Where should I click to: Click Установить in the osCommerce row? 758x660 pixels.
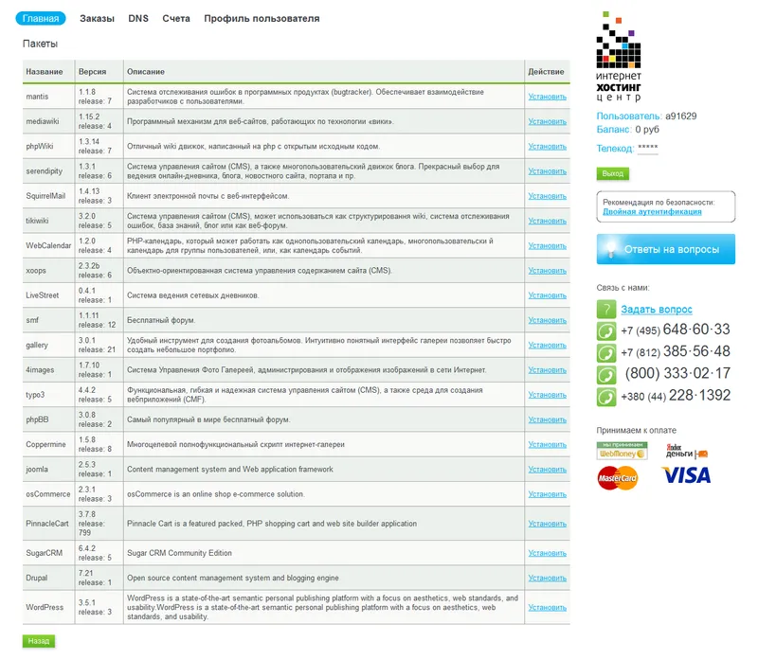(x=548, y=494)
